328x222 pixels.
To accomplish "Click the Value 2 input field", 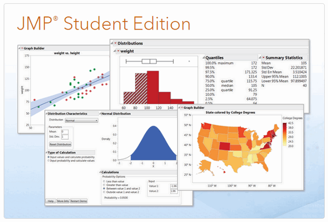I will [173, 191].
